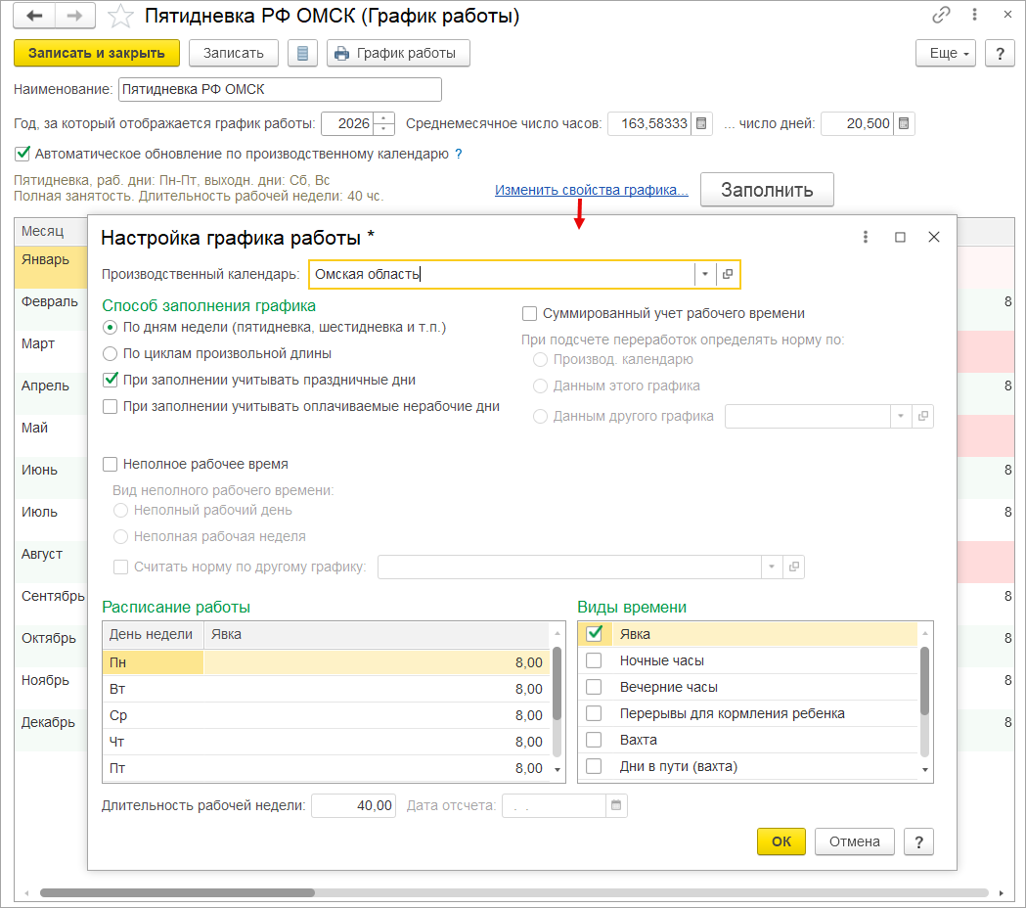
Task: Copy link via chain icon
Action: click(x=942, y=16)
